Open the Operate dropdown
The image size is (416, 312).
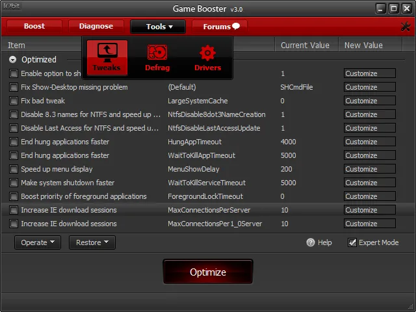38,242
